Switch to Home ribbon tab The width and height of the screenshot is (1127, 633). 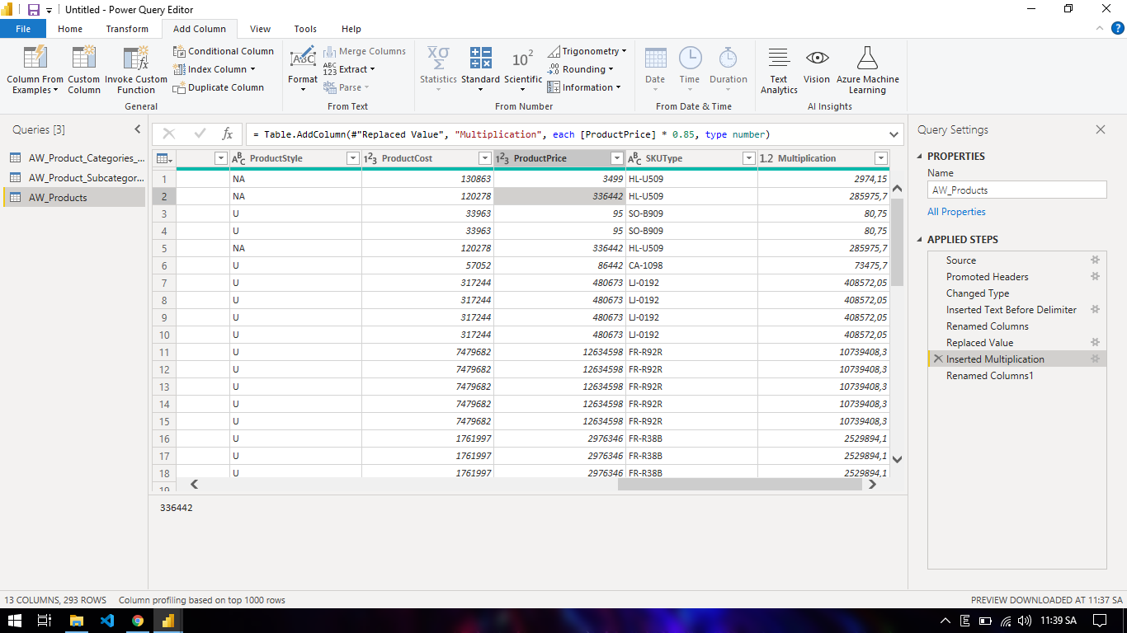click(x=70, y=29)
